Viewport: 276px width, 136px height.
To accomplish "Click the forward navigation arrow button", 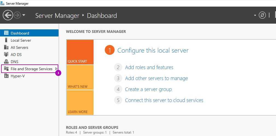I will click(17, 15).
